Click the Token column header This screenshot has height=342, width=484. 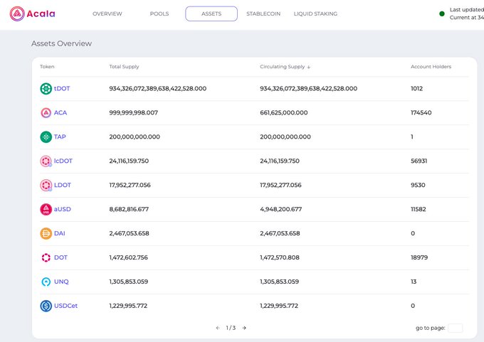[x=47, y=67]
